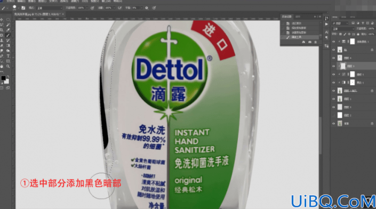The image size is (376, 209).
Task: Select the Rectangular Marquee tool
Action: coord(8,20)
